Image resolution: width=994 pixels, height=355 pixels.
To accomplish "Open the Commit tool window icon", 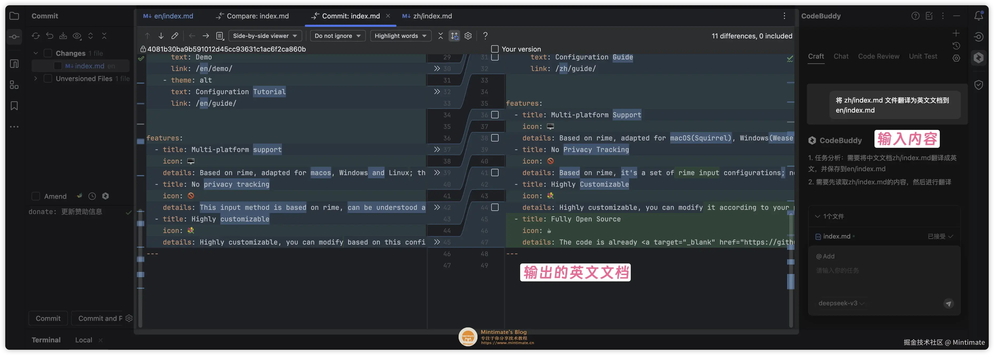I will pos(14,37).
